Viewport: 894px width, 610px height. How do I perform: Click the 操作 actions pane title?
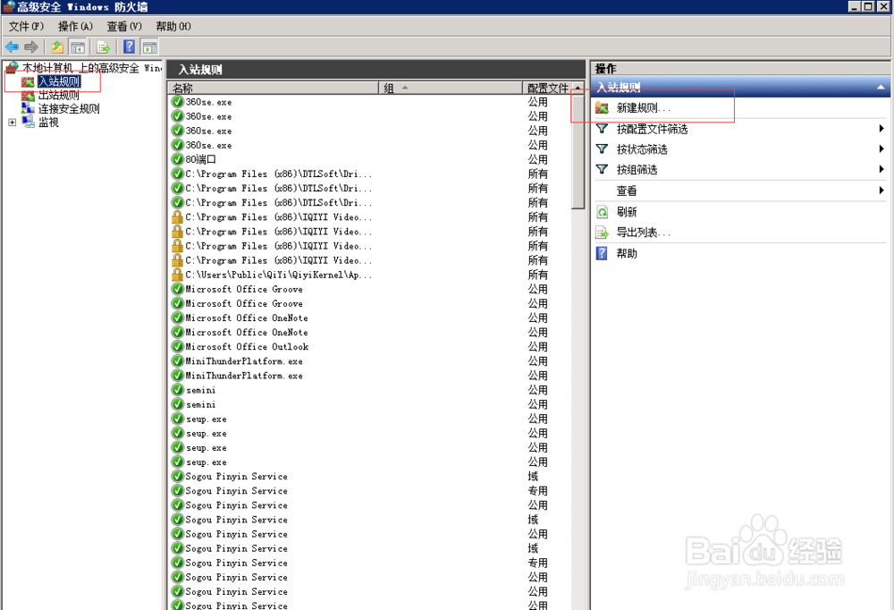(605, 69)
